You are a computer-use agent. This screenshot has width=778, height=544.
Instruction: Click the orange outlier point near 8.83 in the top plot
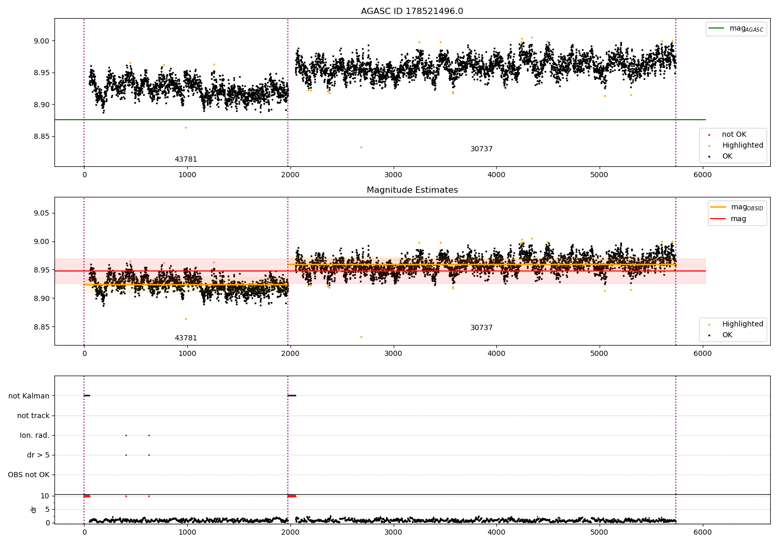pos(361,147)
